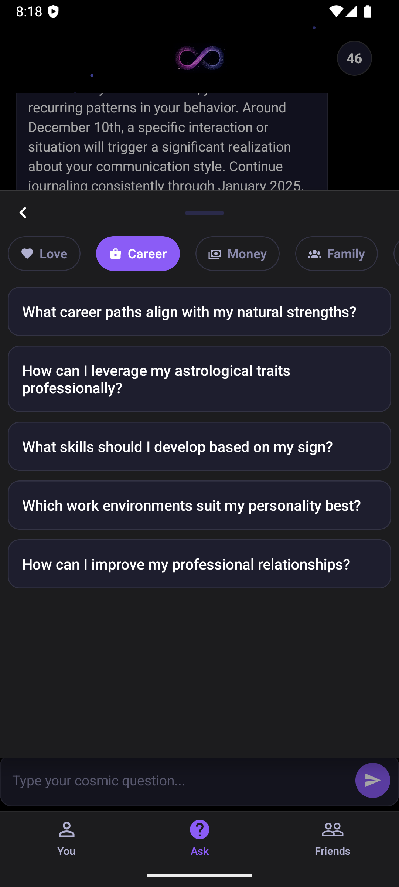Pick the Family category chip
Screen dimensions: 399x887
coord(336,254)
